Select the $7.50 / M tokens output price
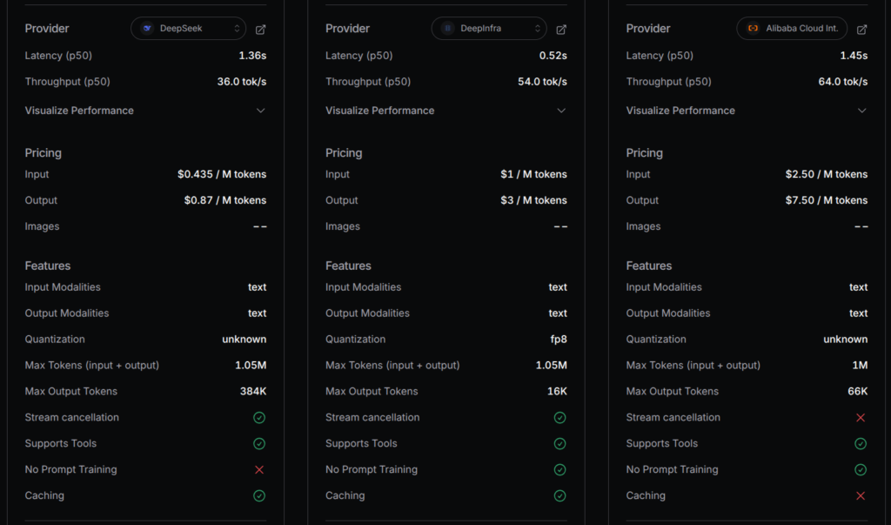Viewport: 891px width, 525px height. coord(827,201)
